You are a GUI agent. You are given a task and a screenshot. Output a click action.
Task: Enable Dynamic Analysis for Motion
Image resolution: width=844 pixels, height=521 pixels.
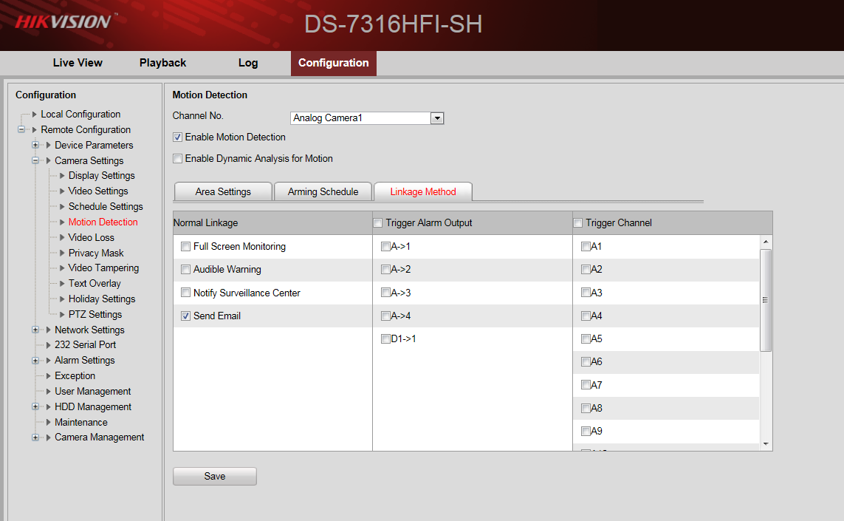coord(177,159)
